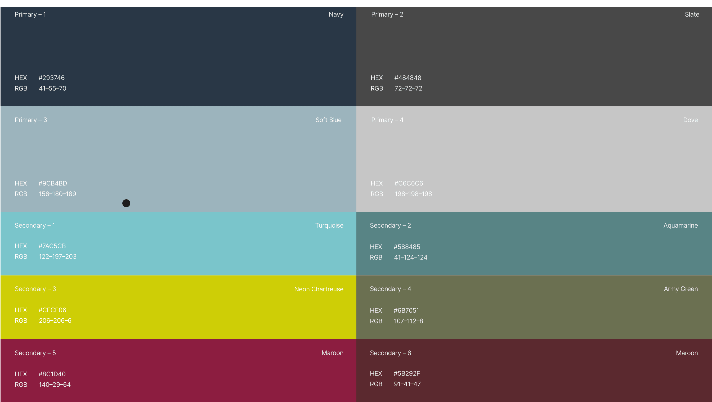
Task: Click the hex value #6B7051
Action: [x=406, y=311]
